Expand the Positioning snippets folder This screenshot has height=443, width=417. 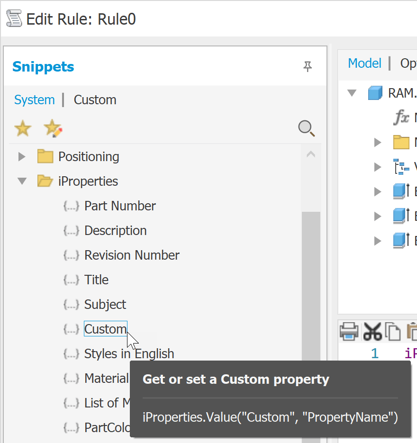click(x=22, y=156)
